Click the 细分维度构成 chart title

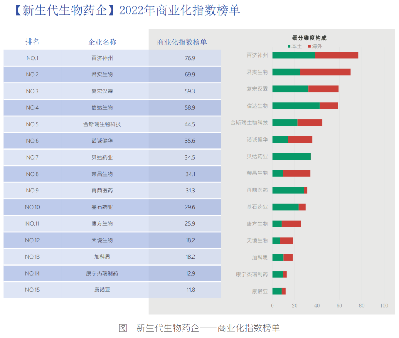[309, 38]
